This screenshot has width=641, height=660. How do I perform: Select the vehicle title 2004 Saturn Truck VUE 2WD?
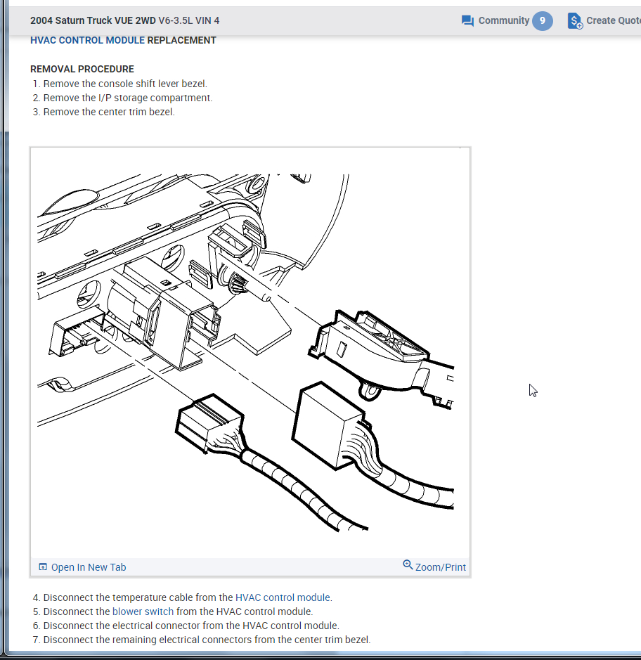(93, 20)
